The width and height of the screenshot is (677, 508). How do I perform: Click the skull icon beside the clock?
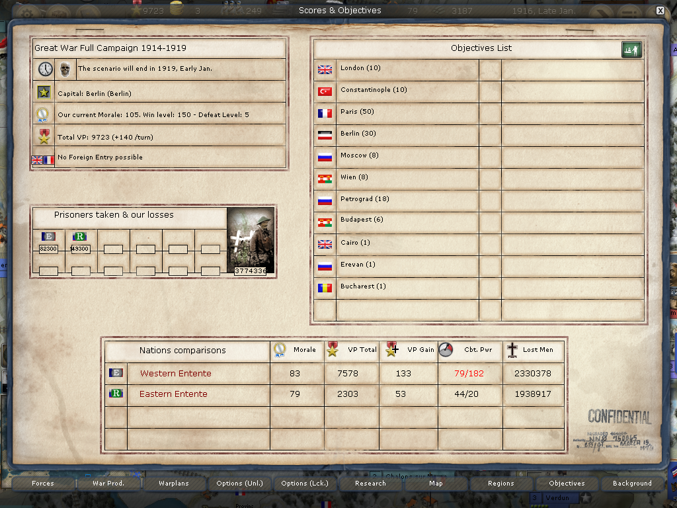pos(65,69)
